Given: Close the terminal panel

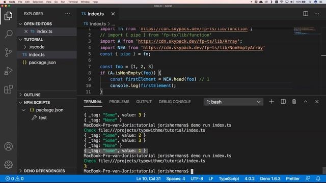Looking at the screenshot, I should (x=317, y=102).
